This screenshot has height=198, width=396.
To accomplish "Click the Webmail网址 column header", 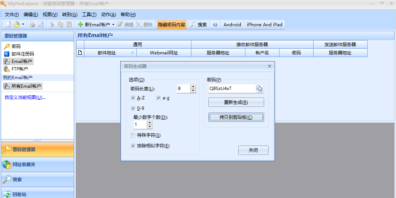I will click(164, 53).
